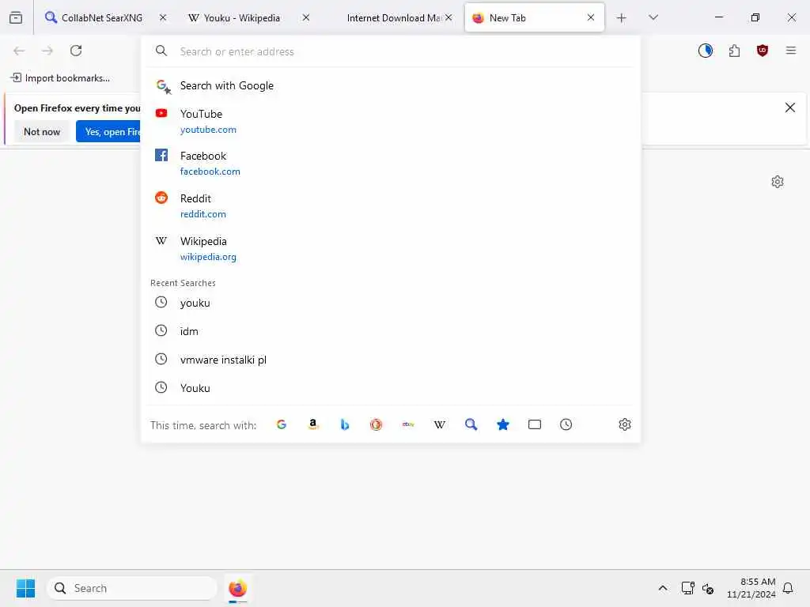Search bookmarks using the star icon
This screenshot has height=607, width=810.
[502, 424]
